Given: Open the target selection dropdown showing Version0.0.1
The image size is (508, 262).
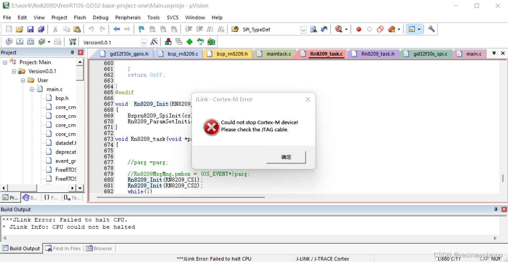Looking at the screenshot, I should coord(144,42).
